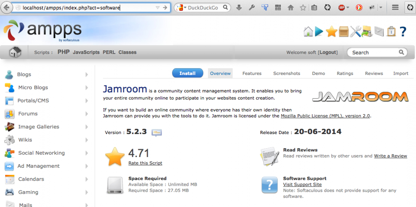Image resolution: width=416 pixels, height=207 pixels.
Task: Open the browser hamburger menu
Action: tap(395, 7)
